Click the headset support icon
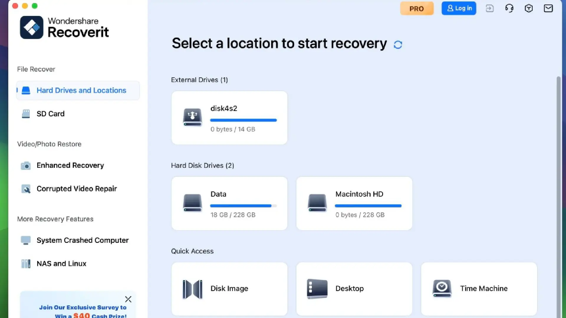 point(509,8)
